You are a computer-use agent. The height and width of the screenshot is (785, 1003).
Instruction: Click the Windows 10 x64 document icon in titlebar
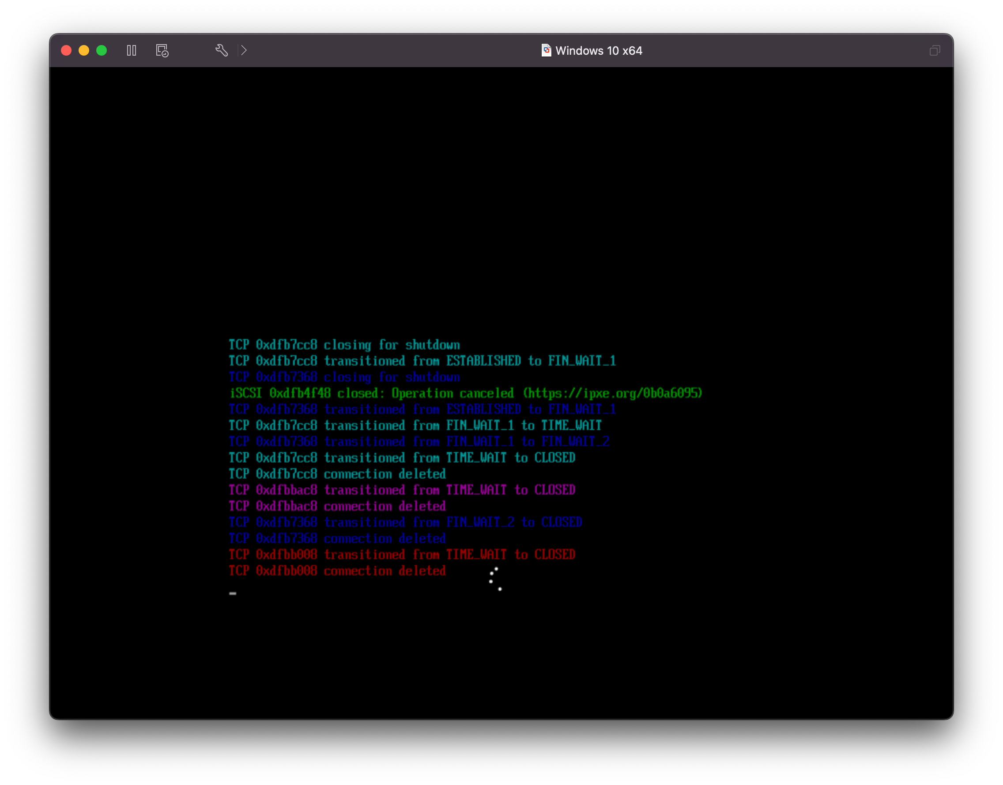[x=546, y=50]
